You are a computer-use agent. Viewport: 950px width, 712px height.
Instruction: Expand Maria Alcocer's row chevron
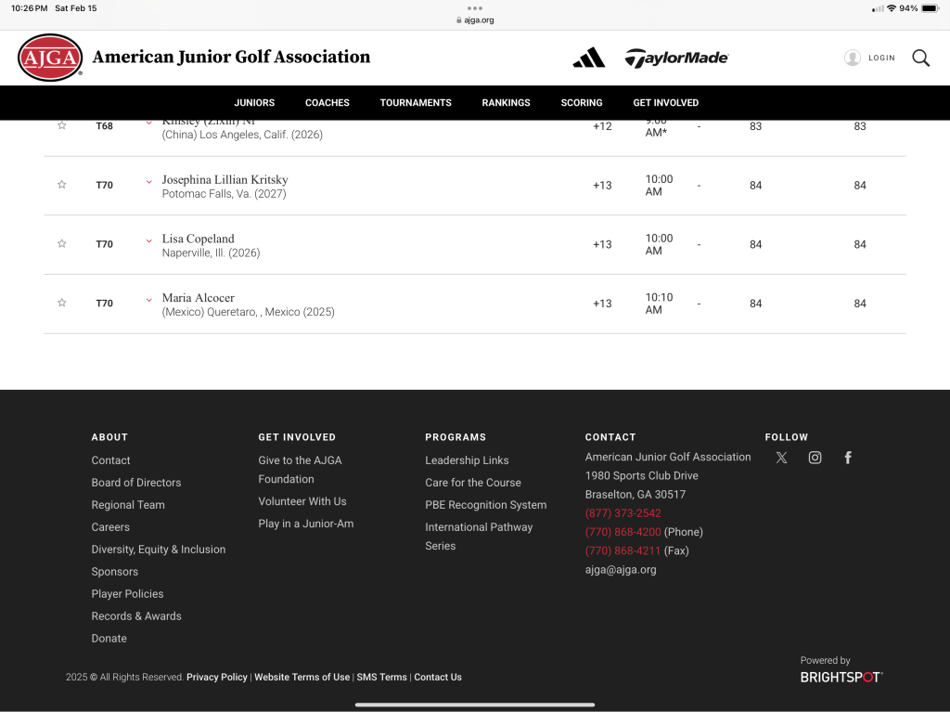tap(148, 300)
